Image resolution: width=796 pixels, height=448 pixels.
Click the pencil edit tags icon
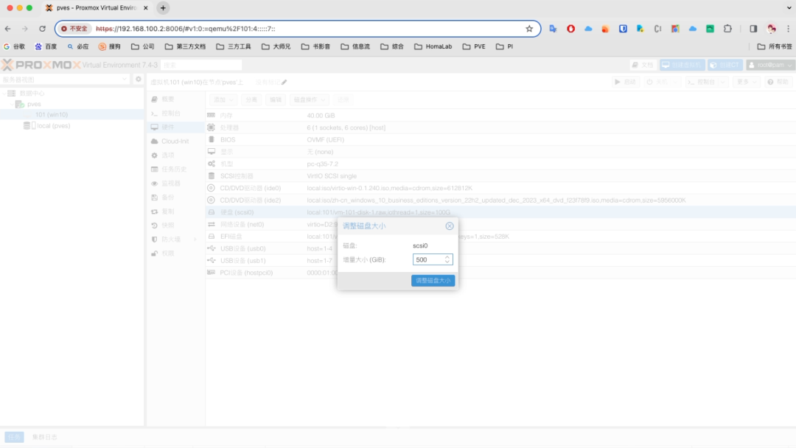pos(284,83)
